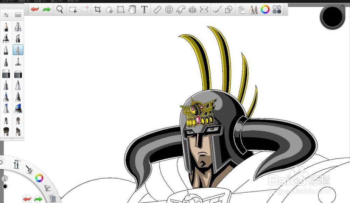350x203 pixels.
Task: Toggle the Symmetry tool
Action: [x=204, y=9]
